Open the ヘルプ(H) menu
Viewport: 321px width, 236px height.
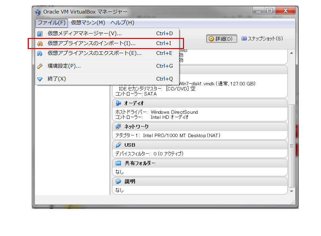coord(122,23)
